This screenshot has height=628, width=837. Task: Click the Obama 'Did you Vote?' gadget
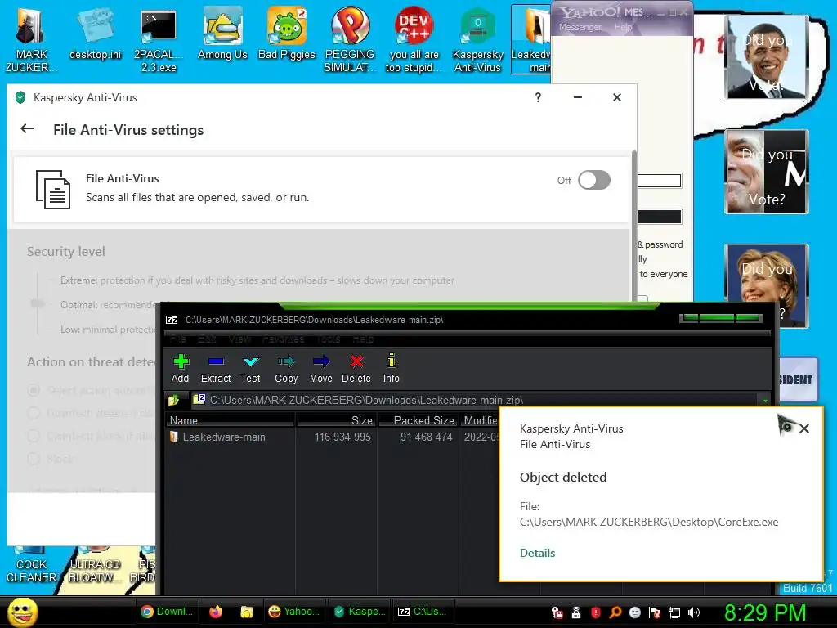point(767,58)
